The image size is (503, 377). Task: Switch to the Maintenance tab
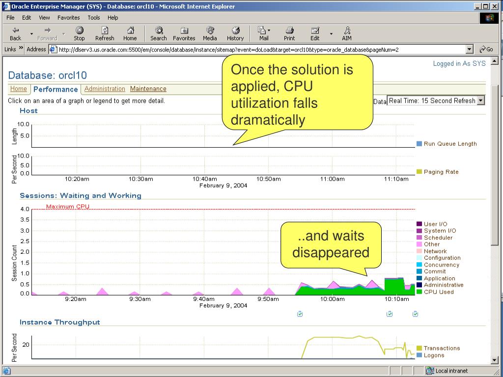[148, 89]
